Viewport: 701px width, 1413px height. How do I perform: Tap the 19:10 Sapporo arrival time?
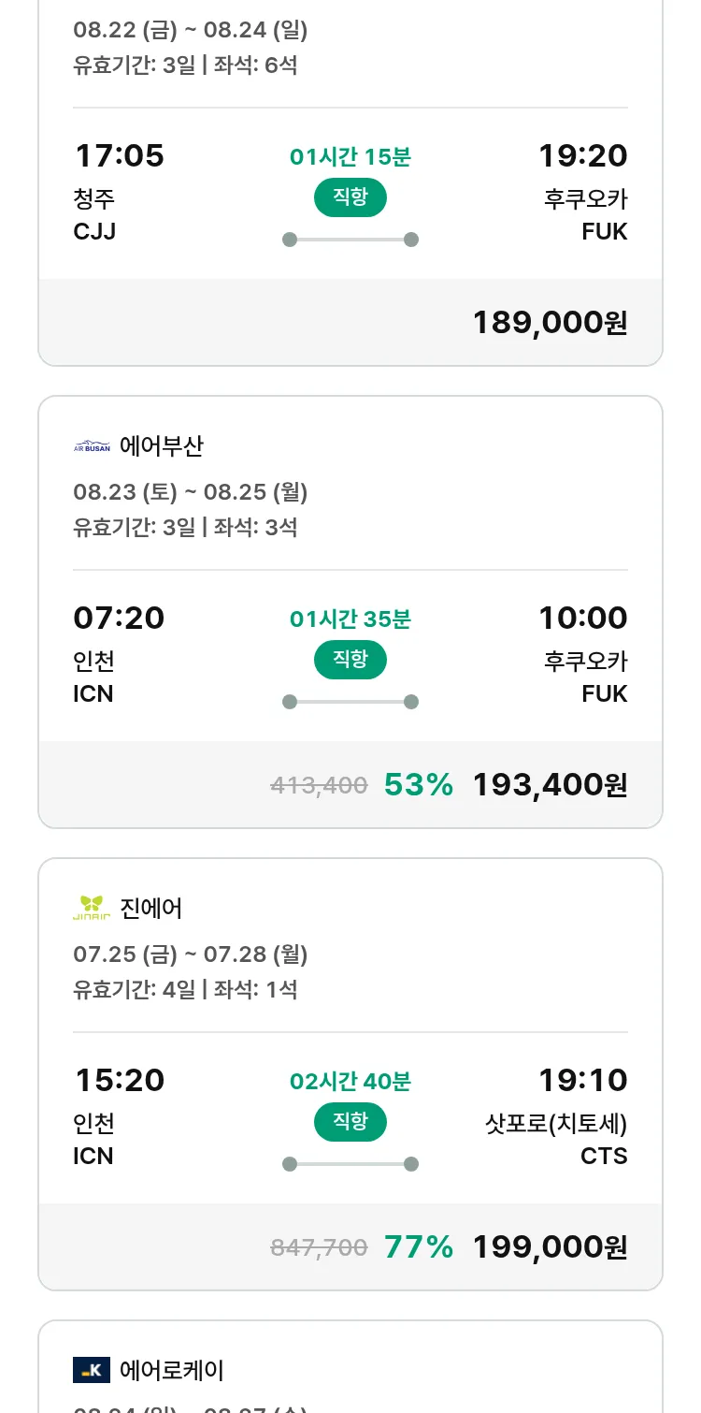[x=582, y=1081]
